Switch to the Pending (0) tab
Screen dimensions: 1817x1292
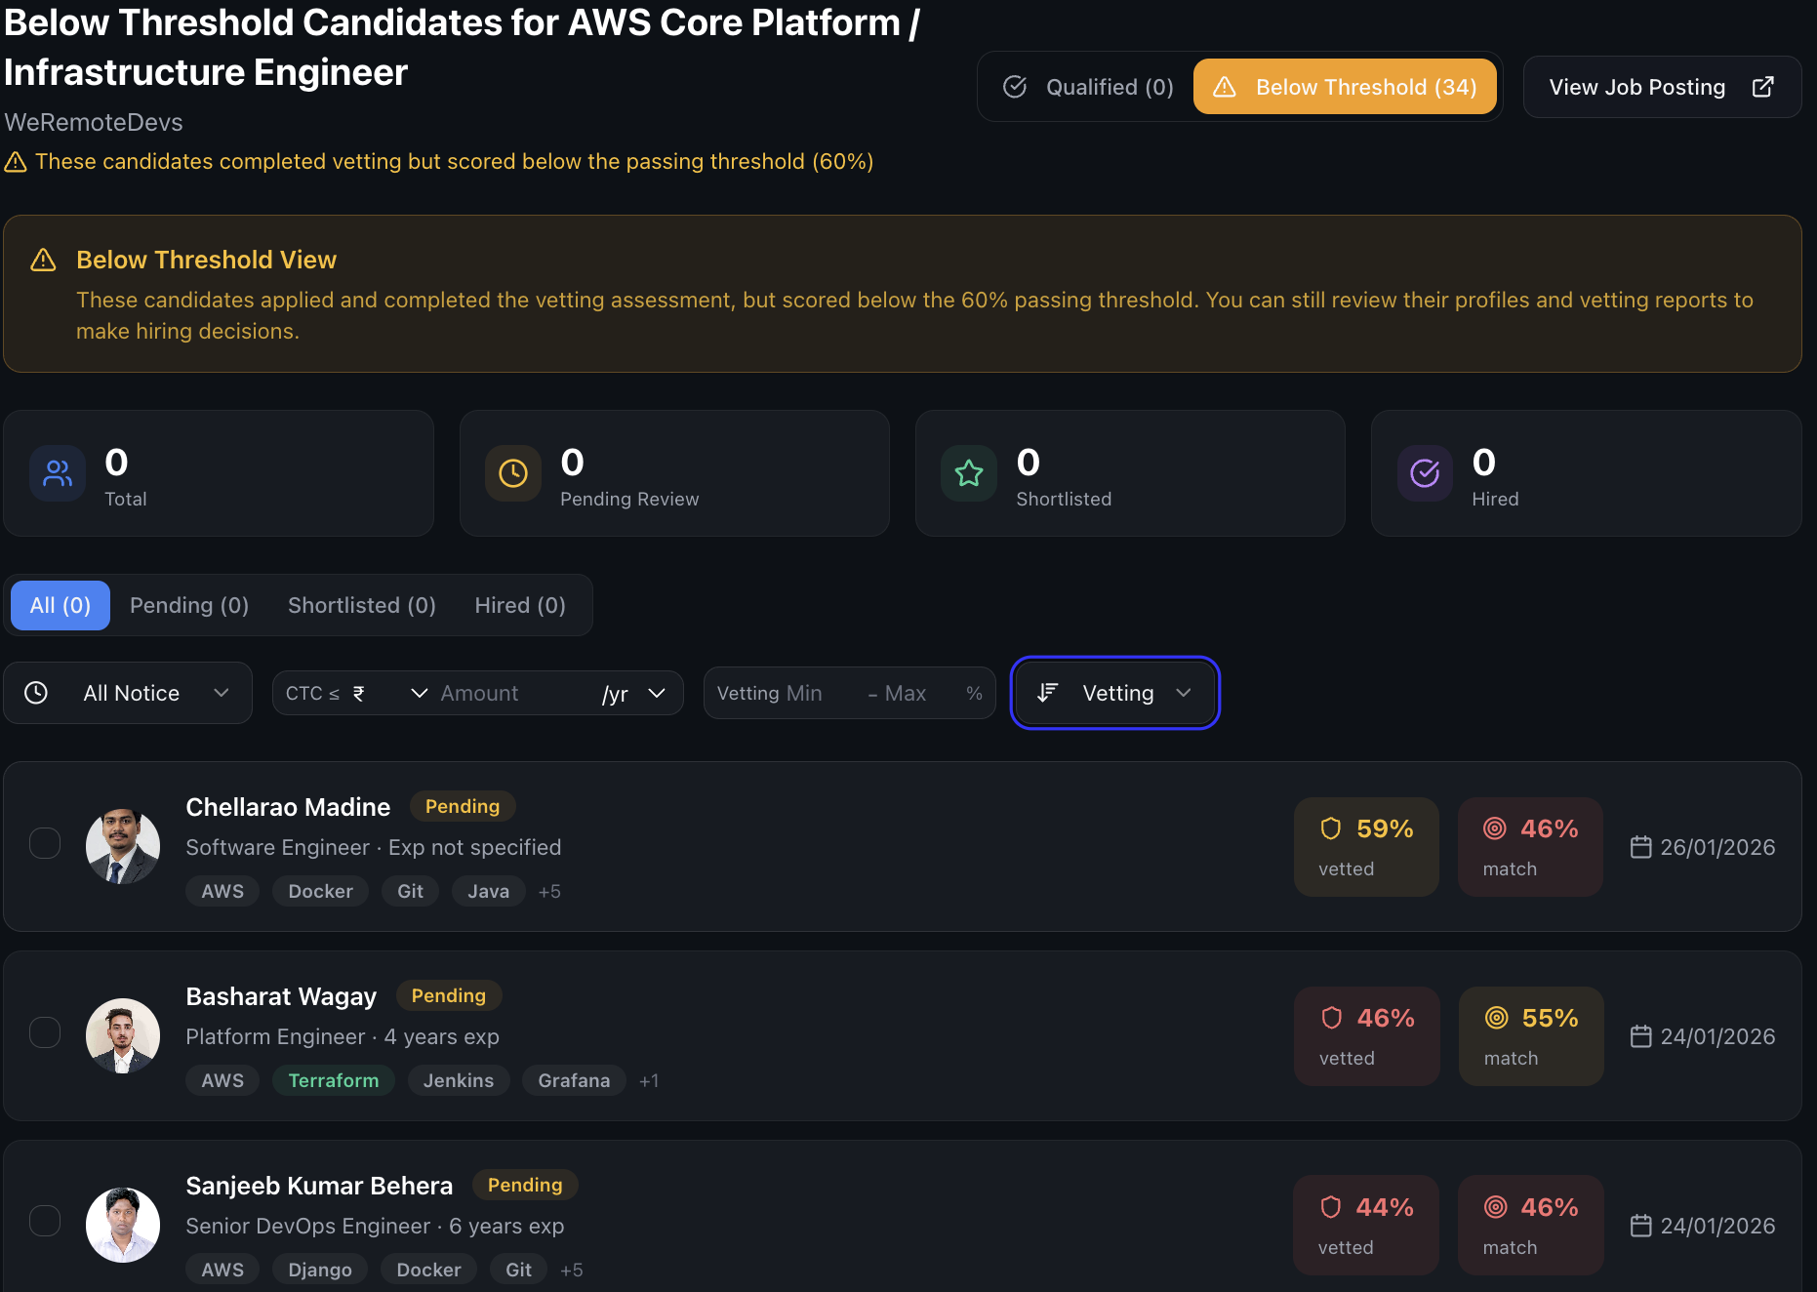point(189,605)
